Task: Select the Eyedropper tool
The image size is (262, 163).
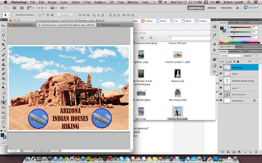Action: pos(3,49)
